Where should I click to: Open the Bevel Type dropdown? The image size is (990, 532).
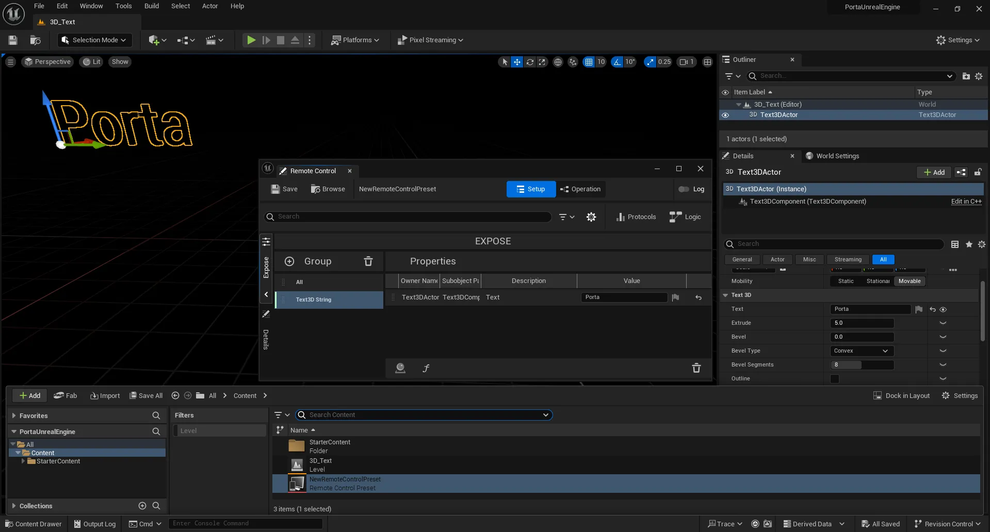pyautogui.click(x=862, y=351)
